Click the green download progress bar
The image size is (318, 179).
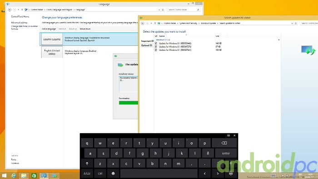click(129, 103)
